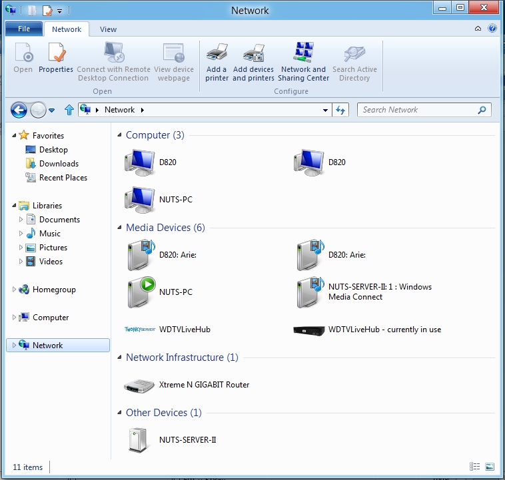
Task: Click the Forward navigation arrow
Action: click(x=38, y=110)
